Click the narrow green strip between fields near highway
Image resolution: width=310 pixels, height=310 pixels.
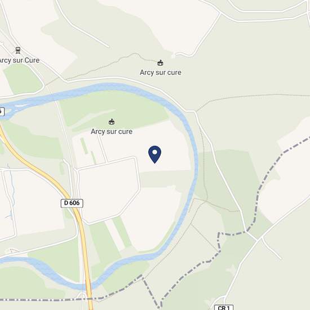(x=84, y=146)
